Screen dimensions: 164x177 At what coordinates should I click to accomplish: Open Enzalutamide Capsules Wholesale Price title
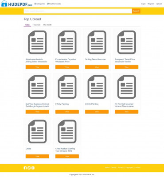point(66,61)
